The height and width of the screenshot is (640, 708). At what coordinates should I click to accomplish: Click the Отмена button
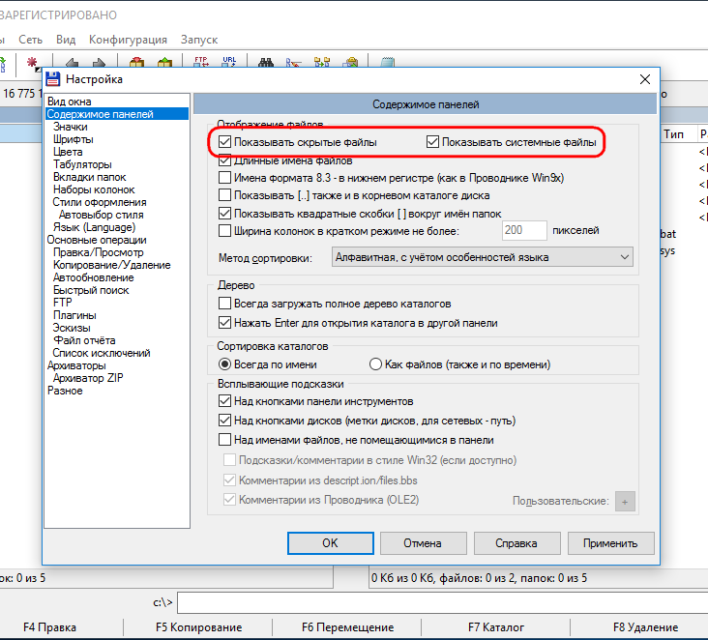[x=423, y=543]
